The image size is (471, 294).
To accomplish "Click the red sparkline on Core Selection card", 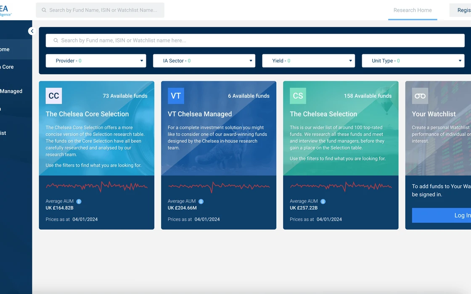I will click(x=96, y=186).
